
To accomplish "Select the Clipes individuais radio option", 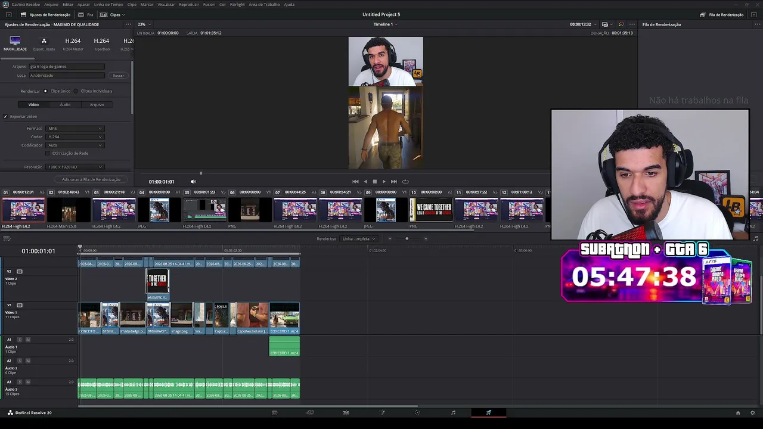I will (x=76, y=91).
